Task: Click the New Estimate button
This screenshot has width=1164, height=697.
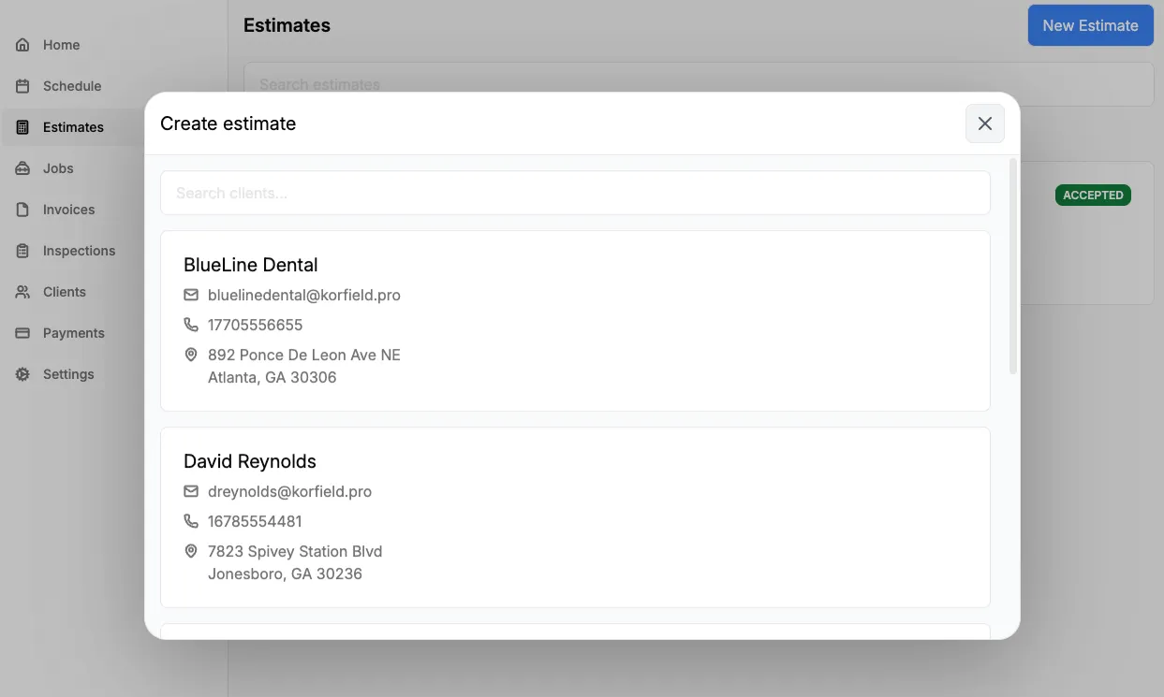Action: click(1090, 25)
